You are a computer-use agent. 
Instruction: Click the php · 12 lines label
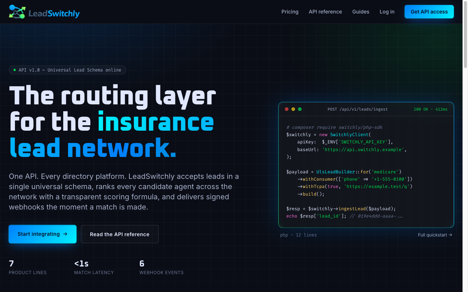click(x=298, y=235)
